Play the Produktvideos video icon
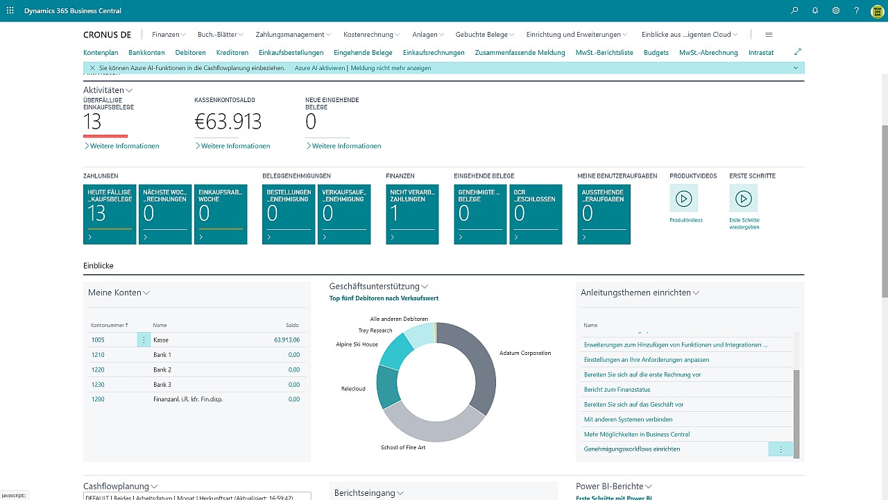The width and height of the screenshot is (888, 500). tap(683, 199)
